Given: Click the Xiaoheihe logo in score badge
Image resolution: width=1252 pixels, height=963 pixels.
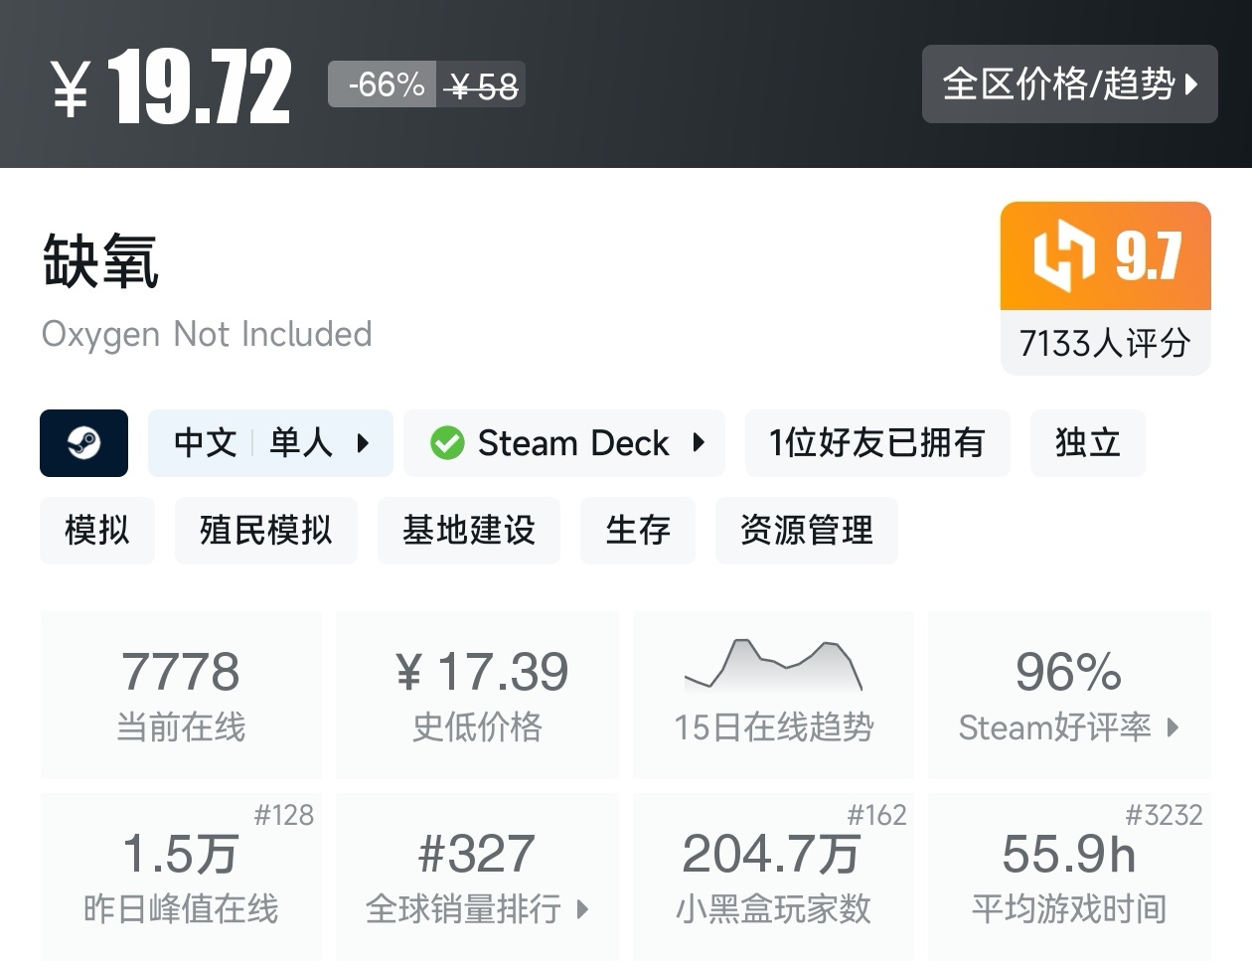Looking at the screenshot, I should pyautogui.click(x=1062, y=256).
